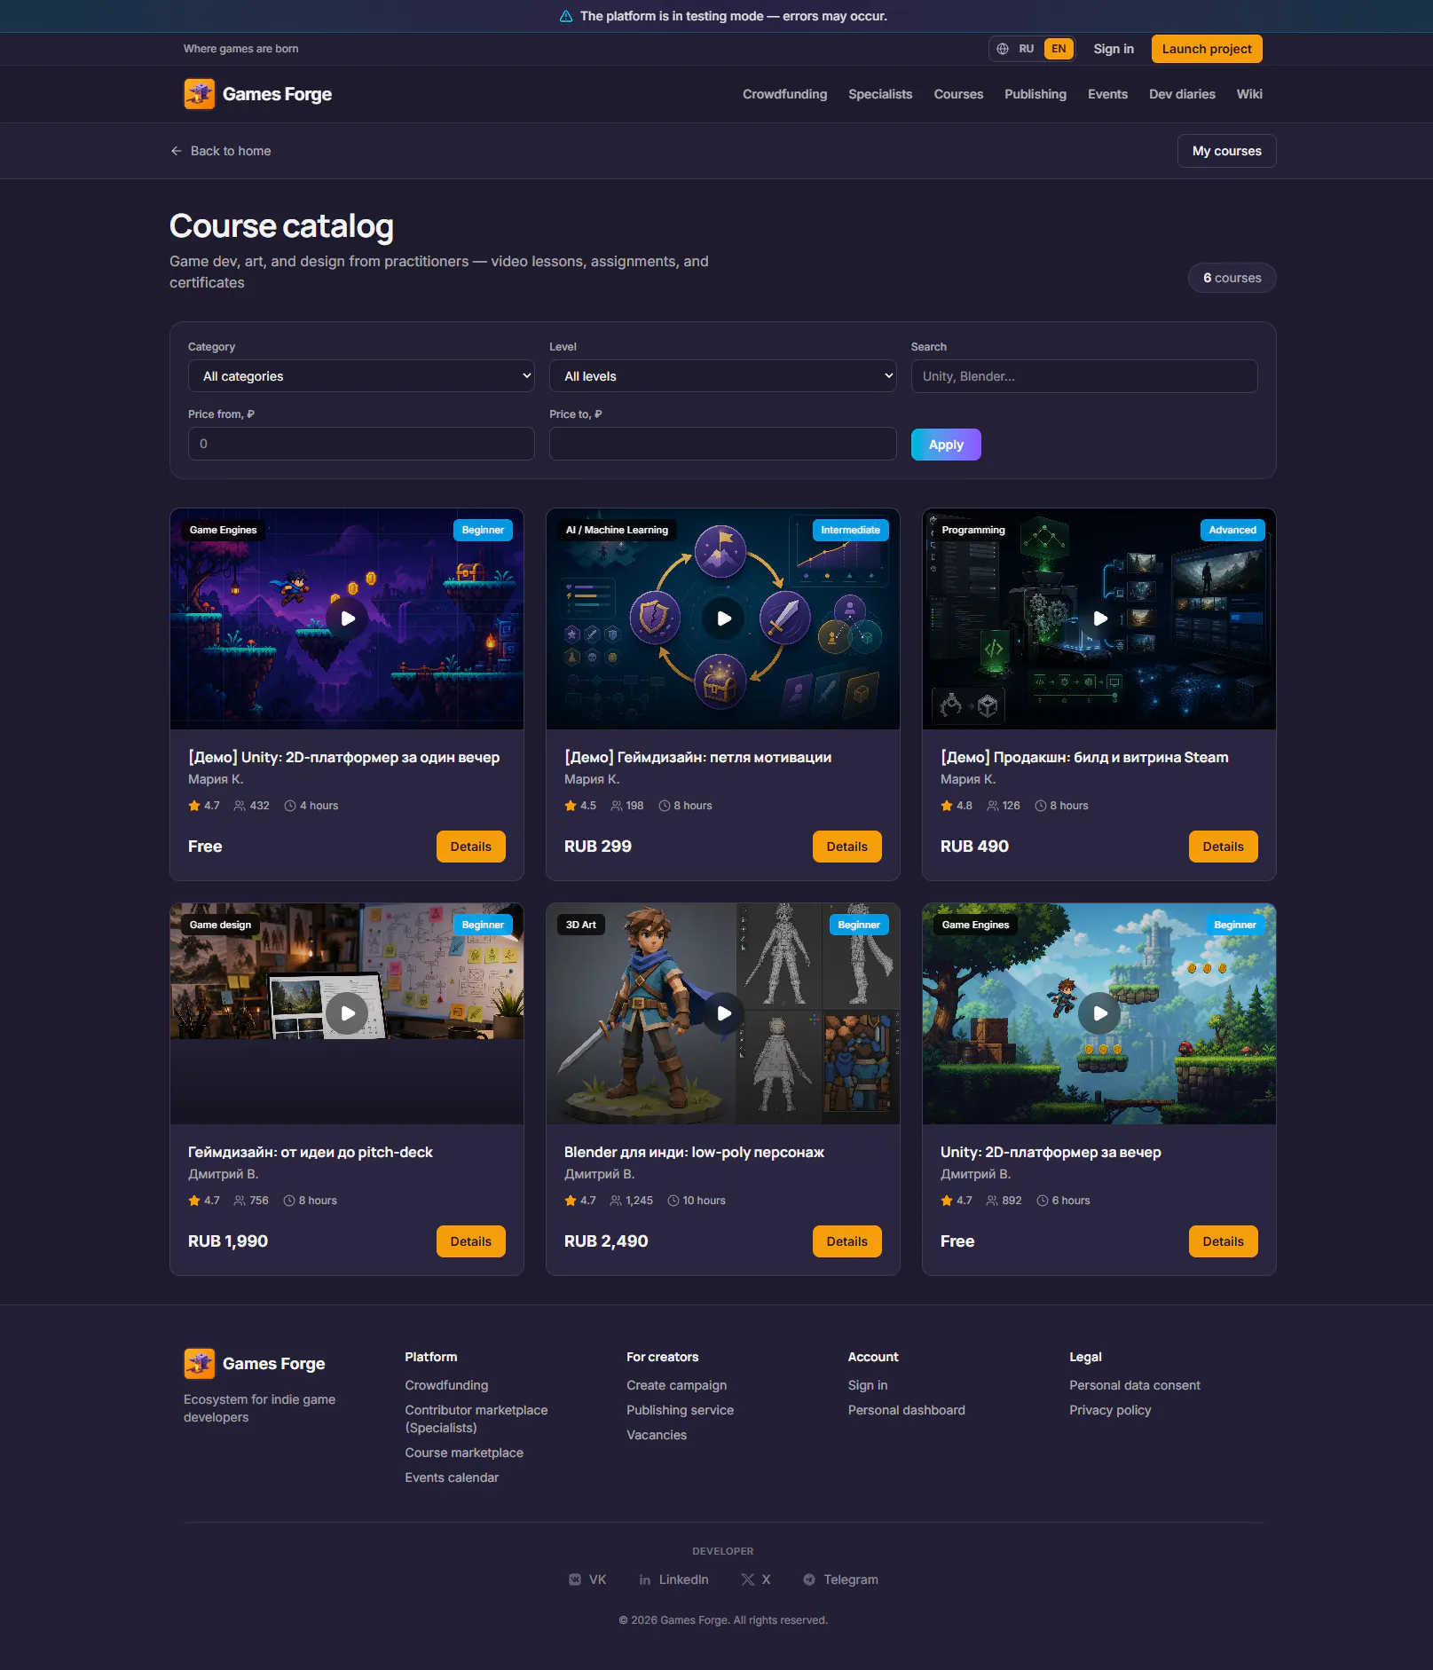Screen dimensions: 1433x1670
Task: Click the clock icon next to 4 hours
Action: click(290, 806)
